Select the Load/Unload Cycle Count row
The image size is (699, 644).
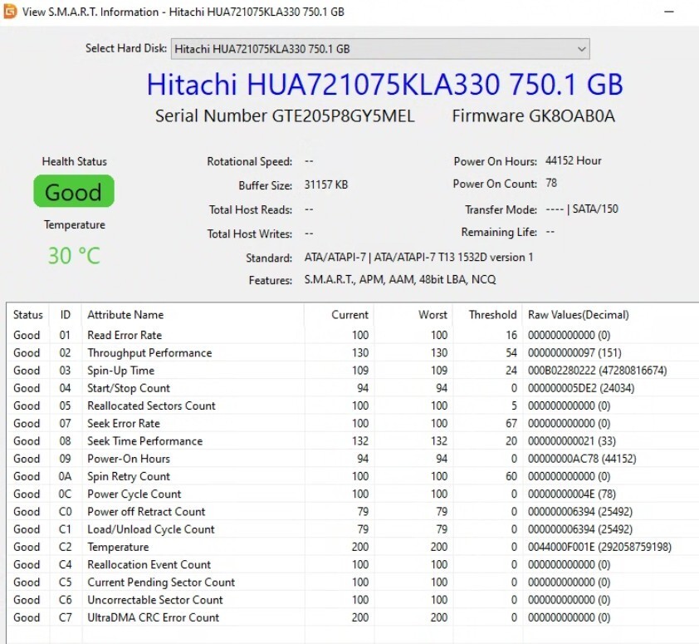pyautogui.click(x=353, y=528)
